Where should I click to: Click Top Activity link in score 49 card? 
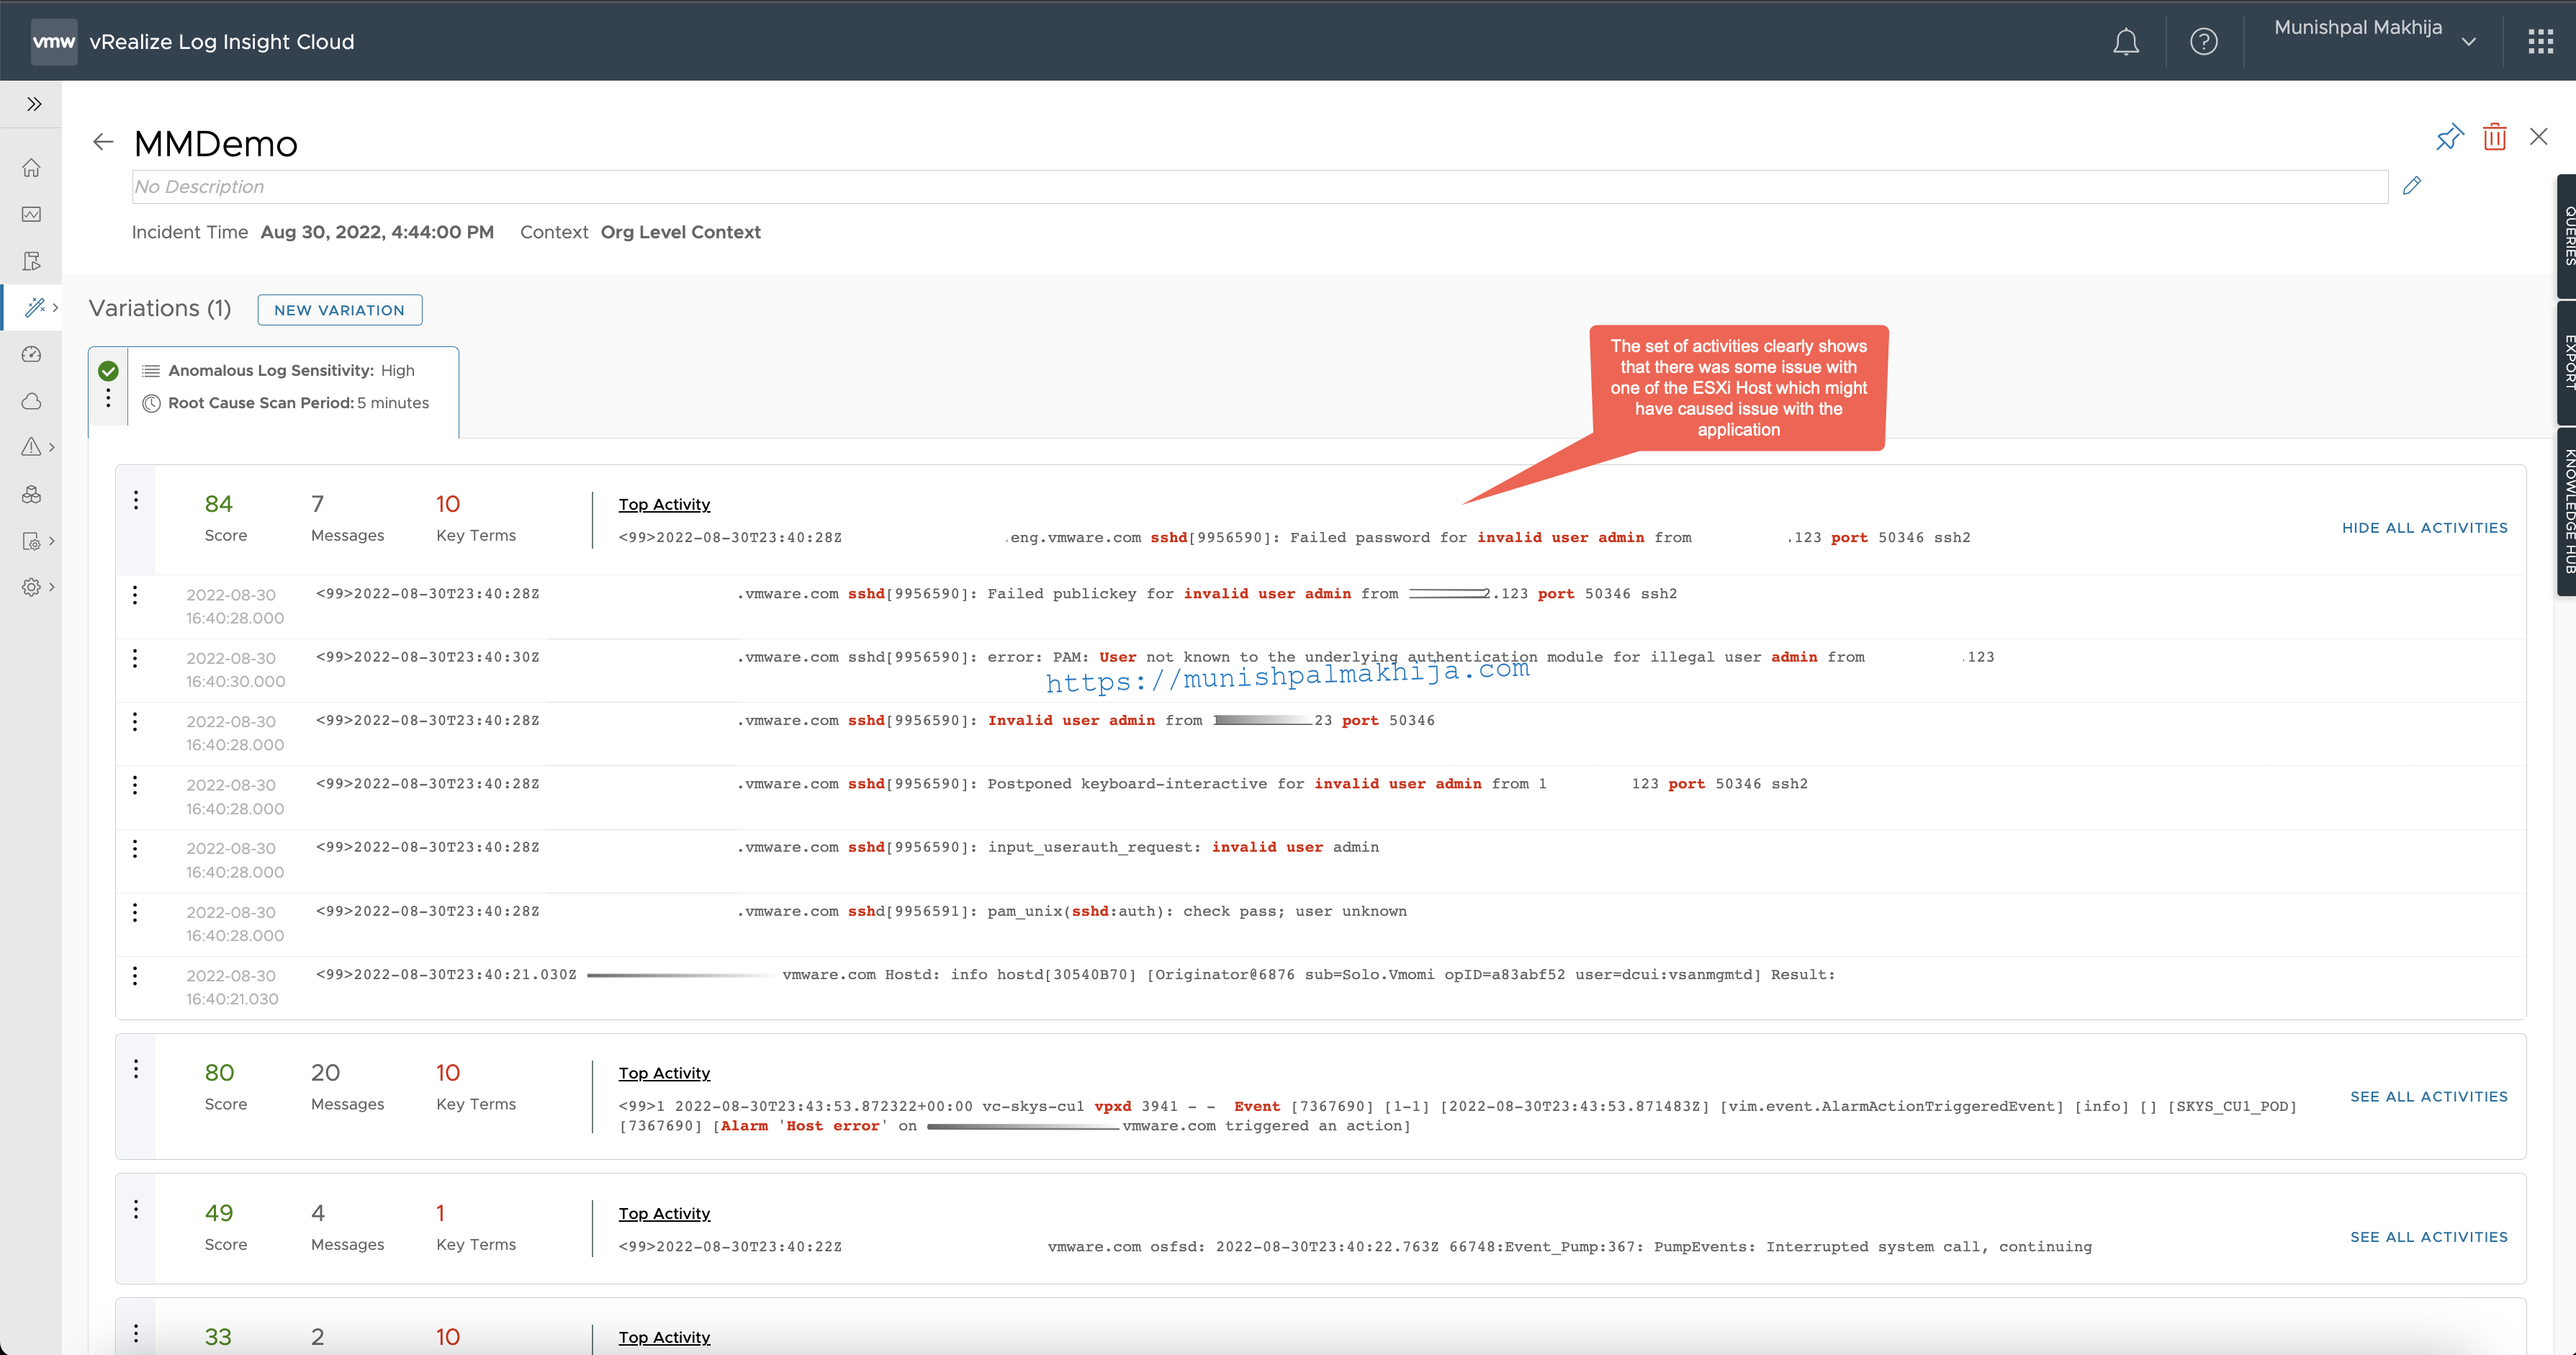pyautogui.click(x=664, y=1214)
